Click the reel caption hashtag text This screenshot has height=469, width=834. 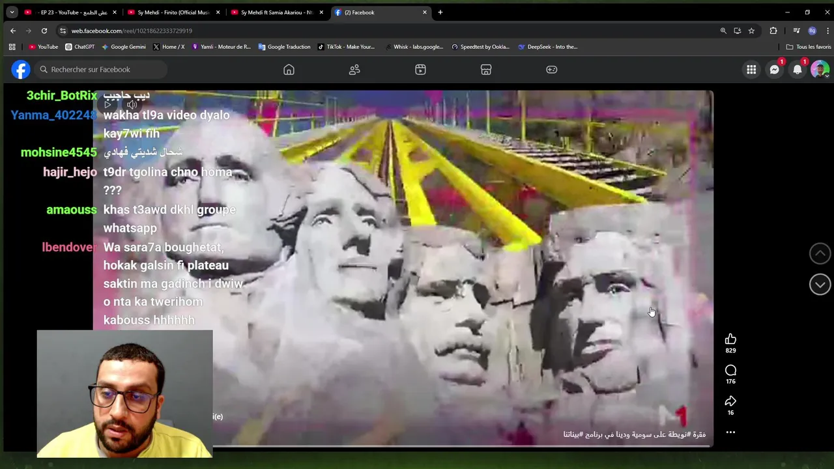(x=634, y=434)
